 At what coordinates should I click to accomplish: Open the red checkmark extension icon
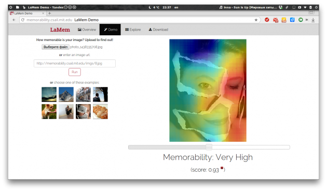point(267,20)
